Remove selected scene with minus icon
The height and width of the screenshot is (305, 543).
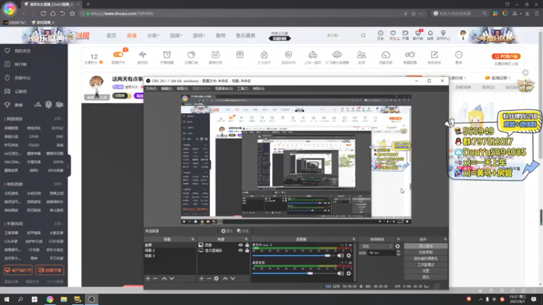click(155, 279)
